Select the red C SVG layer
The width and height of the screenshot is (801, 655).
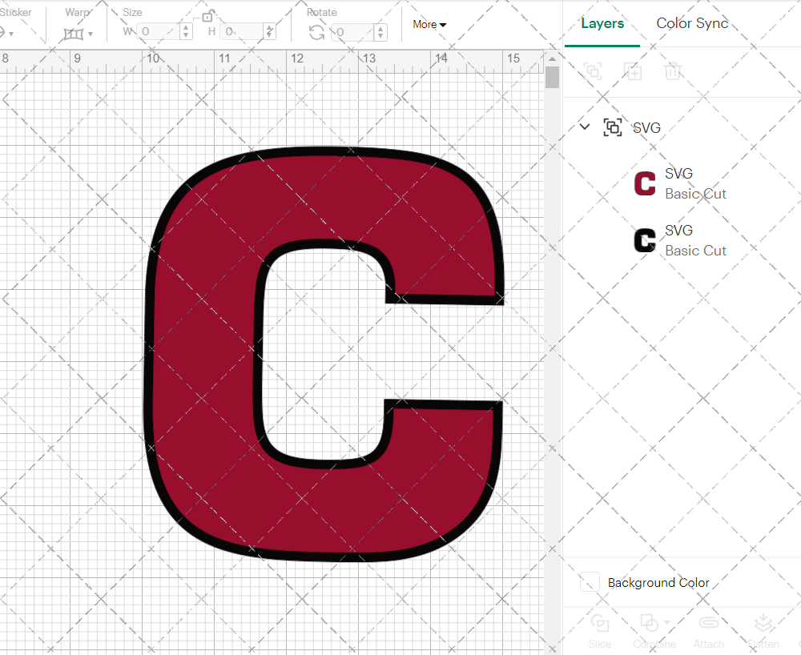(x=679, y=183)
